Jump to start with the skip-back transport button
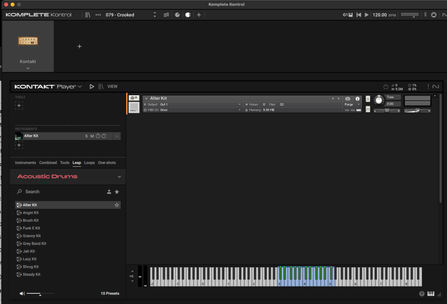 pos(359,15)
